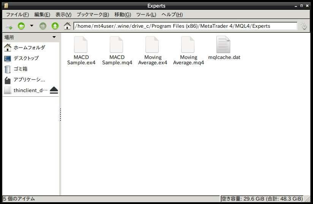The width and height of the screenshot is (313, 204).
Task: Open the ツール(L) menu
Action: pyautogui.click(x=146, y=14)
